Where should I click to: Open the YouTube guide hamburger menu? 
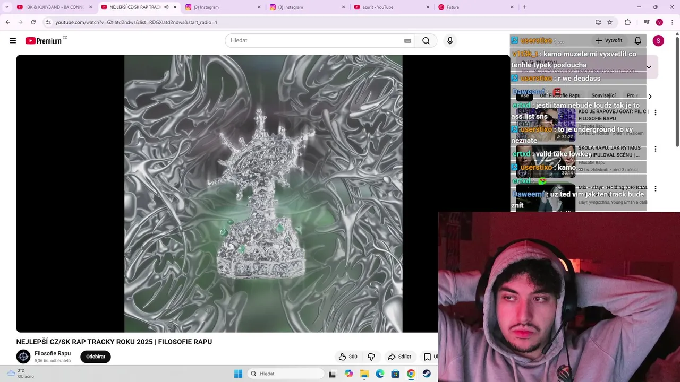(x=13, y=41)
